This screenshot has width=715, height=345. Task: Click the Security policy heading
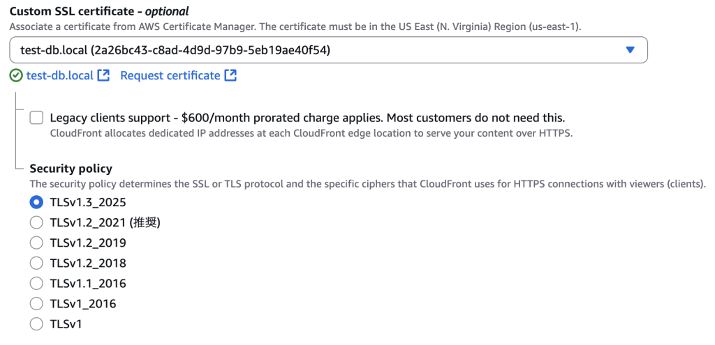coord(71,169)
